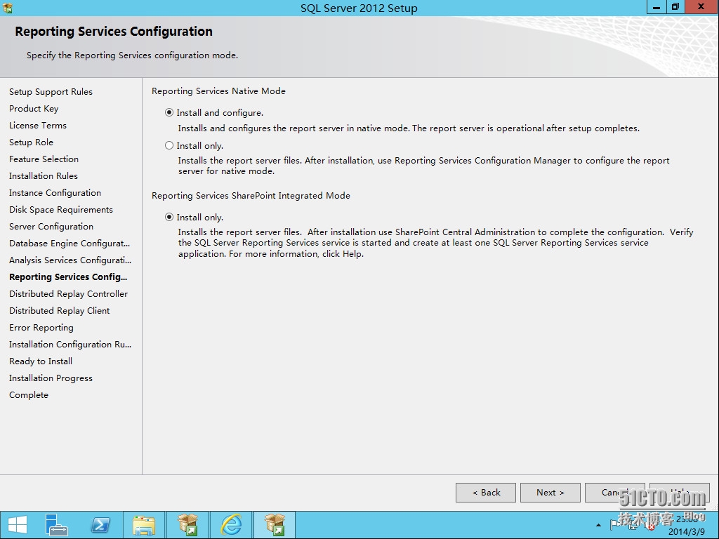Open File Explorer taskbar icon

click(144, 525)
